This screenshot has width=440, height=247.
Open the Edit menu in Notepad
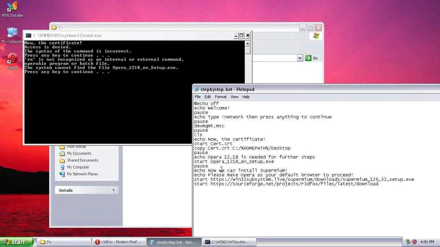coord(208,97)
